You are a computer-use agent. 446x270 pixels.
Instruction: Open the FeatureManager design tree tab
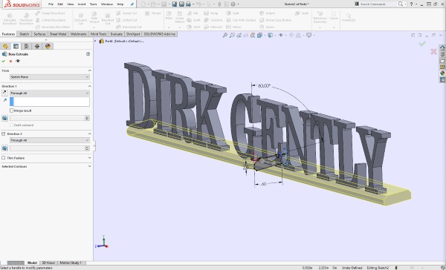5,46
